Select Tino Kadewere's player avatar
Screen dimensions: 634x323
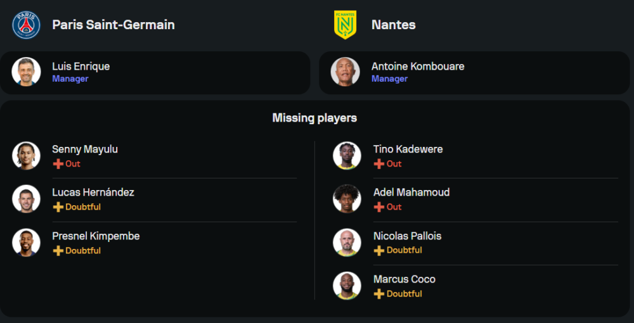pyautogui.click(x=347, y=155)
